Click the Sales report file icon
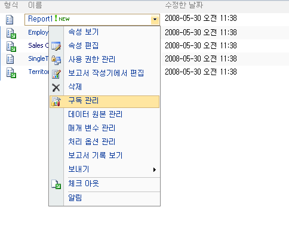This screenshot has width=289, height=244. click(11, 47)
